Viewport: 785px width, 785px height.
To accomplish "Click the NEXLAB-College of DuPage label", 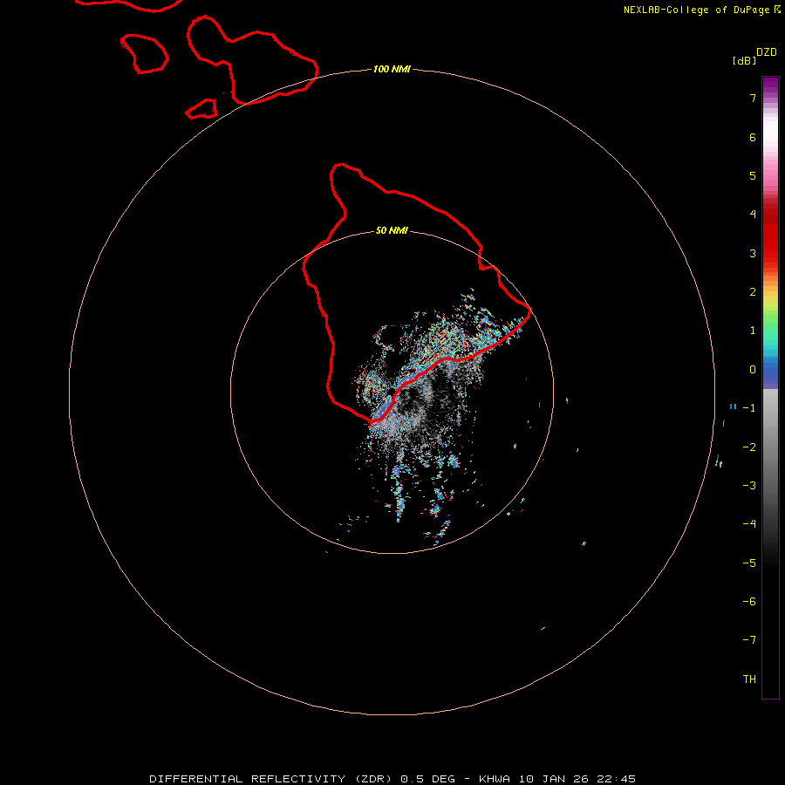I will 697,10.
